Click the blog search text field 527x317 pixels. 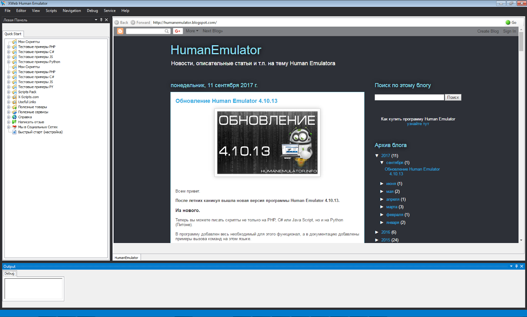click(409, 97)
